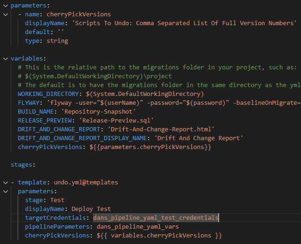301x244 pixels.
Task: Click the 'Scripts To Undo' displayName string
Action: [x=184, y=23]
